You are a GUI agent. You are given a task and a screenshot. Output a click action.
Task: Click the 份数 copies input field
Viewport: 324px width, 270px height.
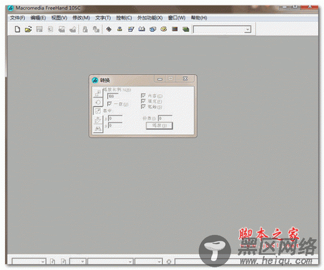pos(165,118)
